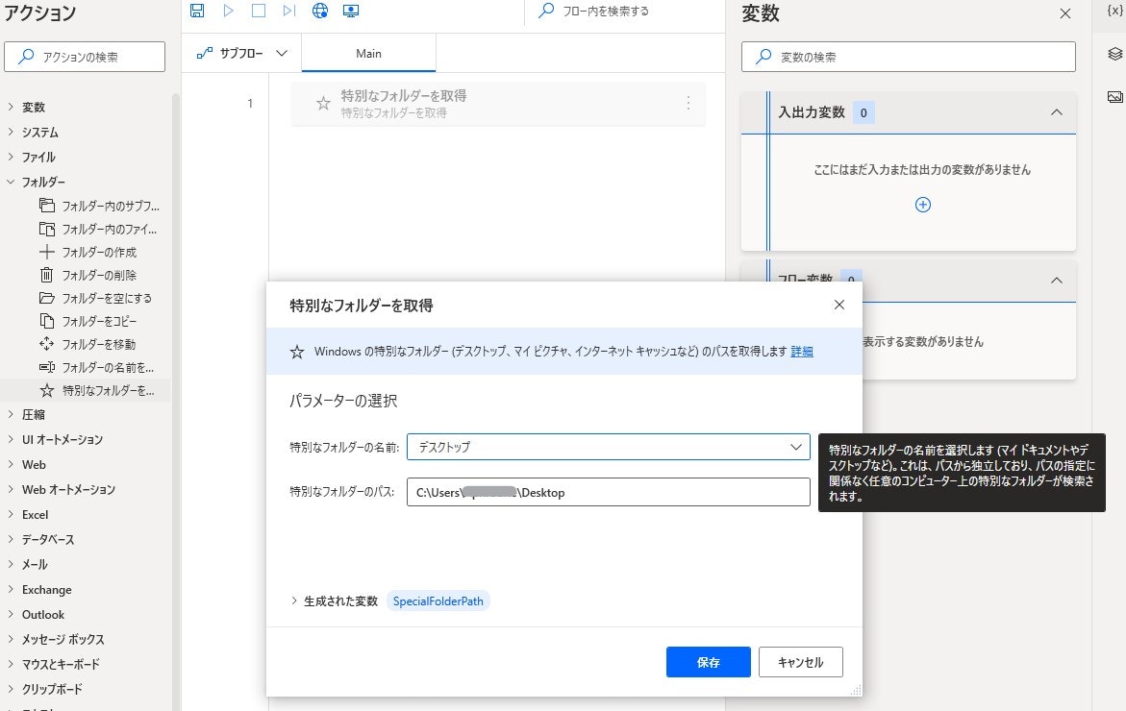Click the SpecialFolderPath variable chip
Viewport: 1126px width, 711px height.
tap(438, 601)
